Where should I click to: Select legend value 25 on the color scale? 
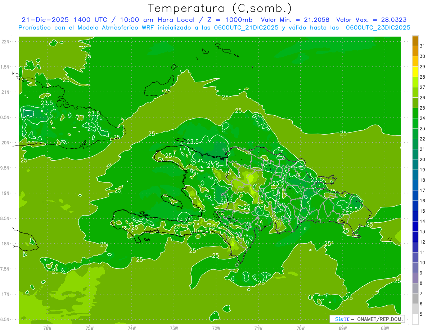point(422,108)
